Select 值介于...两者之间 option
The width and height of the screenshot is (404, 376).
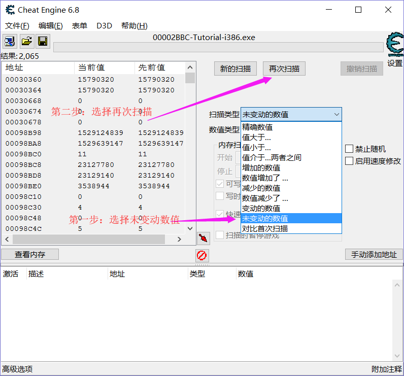coord(291,158)
